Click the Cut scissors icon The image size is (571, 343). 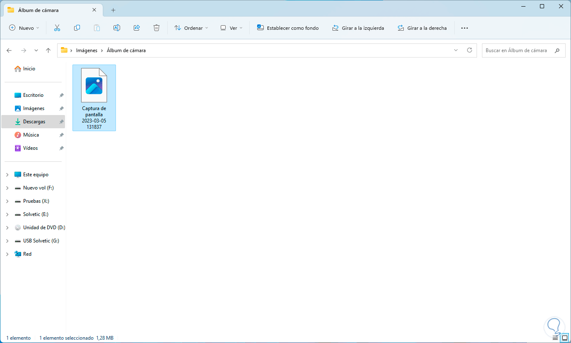57,28
